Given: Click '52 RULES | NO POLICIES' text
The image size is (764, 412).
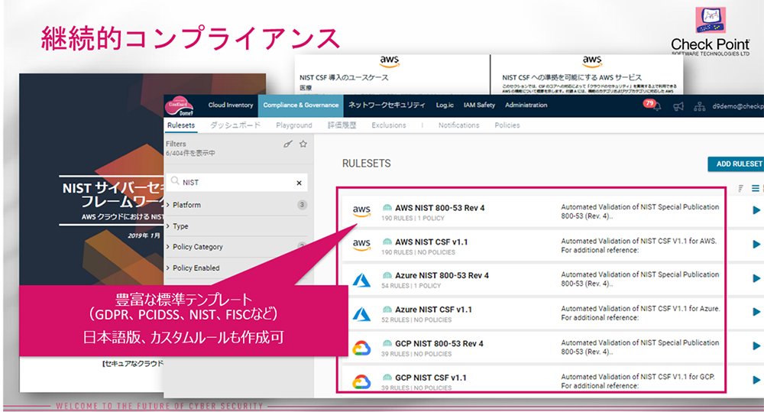Looking at the screenshot, I should click(416, 320).
